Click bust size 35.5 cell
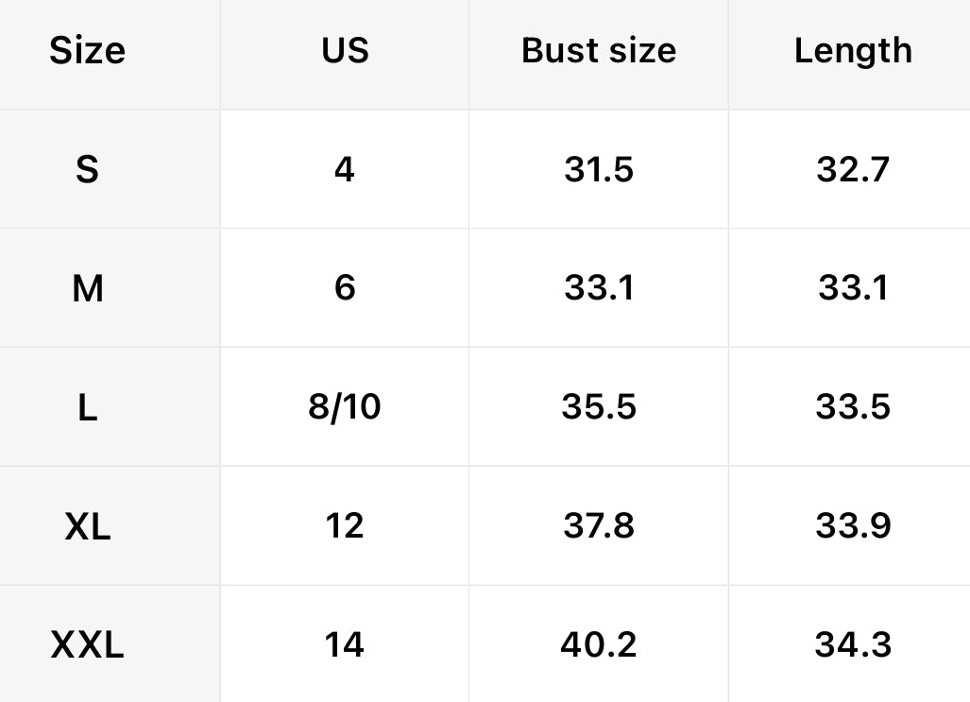The image size is (970, 702). [x=599, y=407]
